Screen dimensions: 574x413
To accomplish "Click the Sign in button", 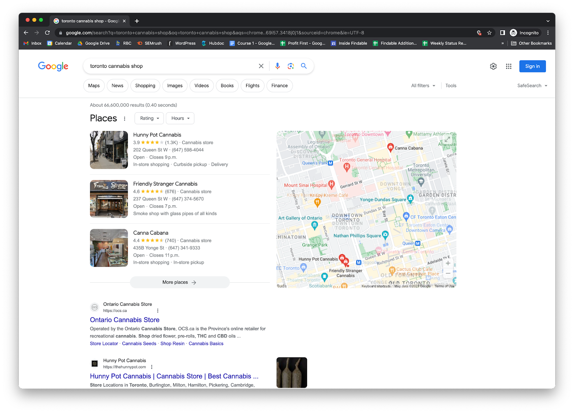I will pos(532,66).
